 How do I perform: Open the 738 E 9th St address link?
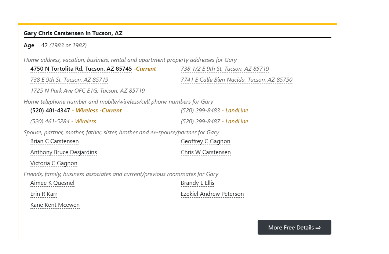point(69,80)
